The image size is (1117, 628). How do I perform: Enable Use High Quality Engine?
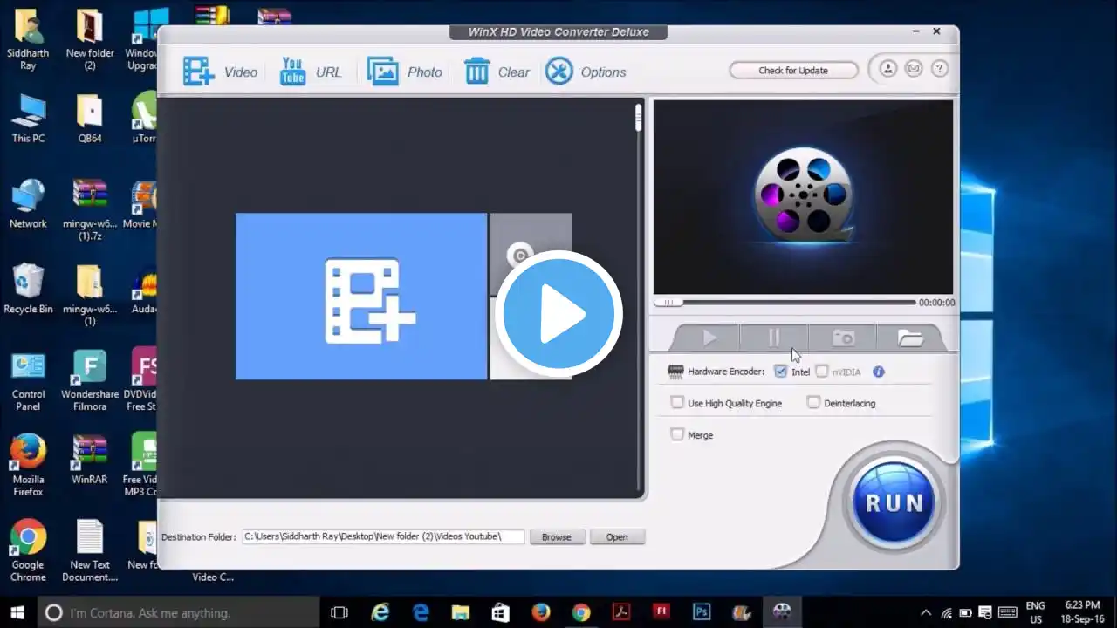[x=677, y=403]
